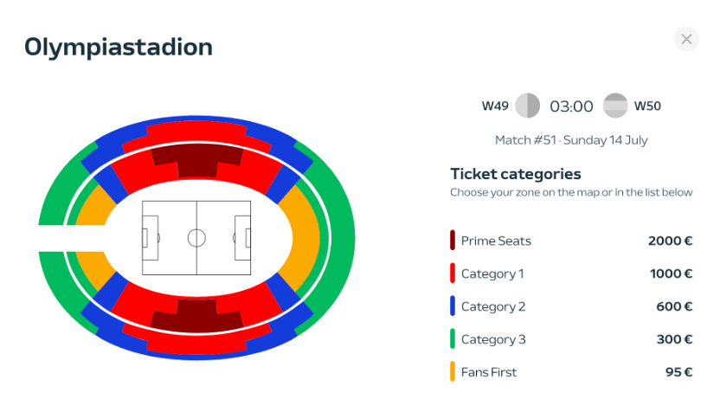Select the right green Category 3 outer zone
The image size is (720, 412).
337,235
